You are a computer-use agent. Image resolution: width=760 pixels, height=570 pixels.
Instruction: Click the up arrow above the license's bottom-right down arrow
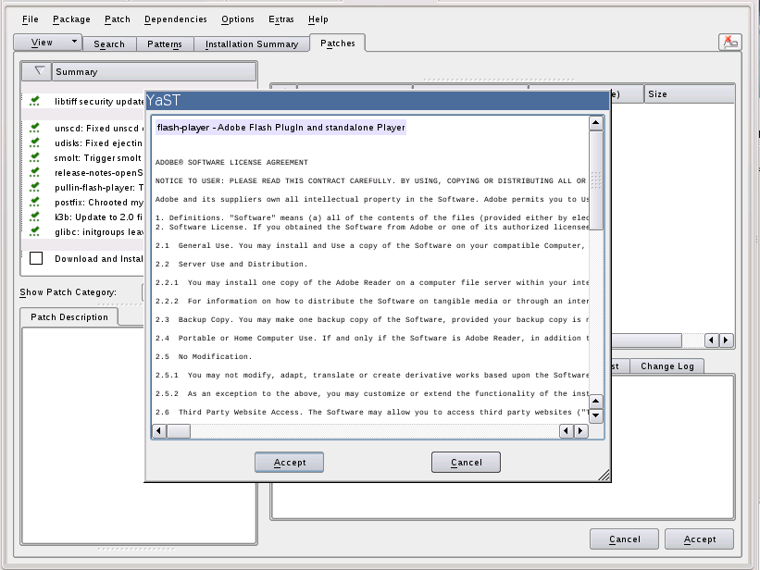tap(596, 402)
